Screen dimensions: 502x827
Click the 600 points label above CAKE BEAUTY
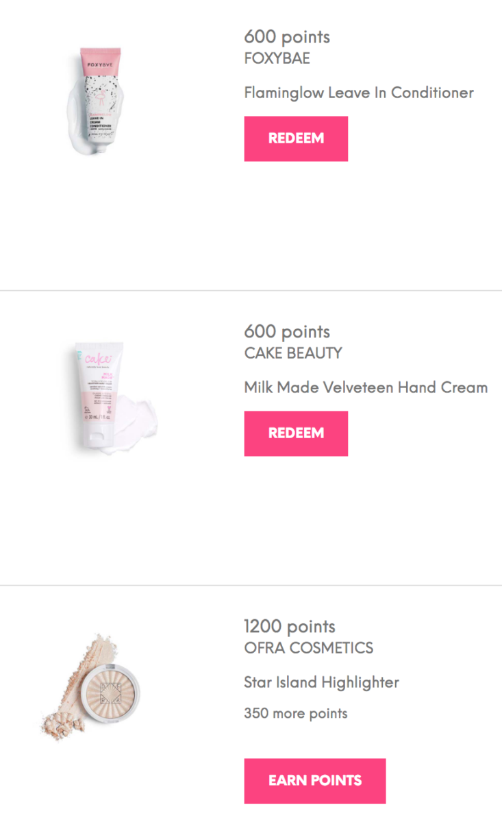[x=287, y=332]
